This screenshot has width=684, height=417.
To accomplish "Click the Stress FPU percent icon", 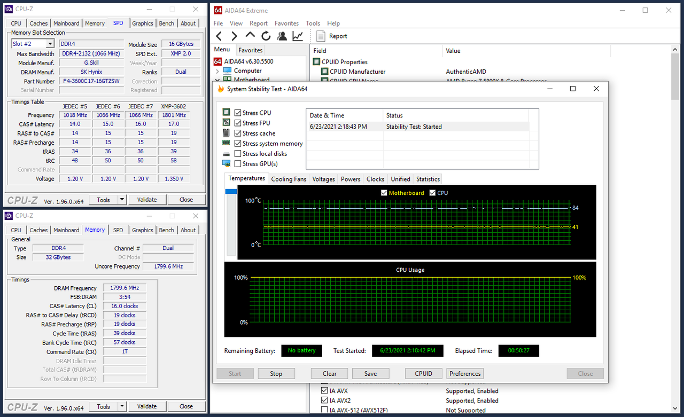I will click(227, 123).
